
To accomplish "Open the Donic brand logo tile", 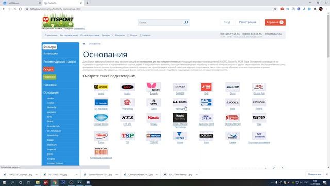I will tap(233, 87).
